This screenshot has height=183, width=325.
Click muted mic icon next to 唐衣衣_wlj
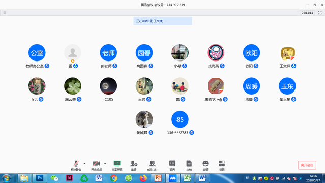pyautogui.click(x=225, y=99)
